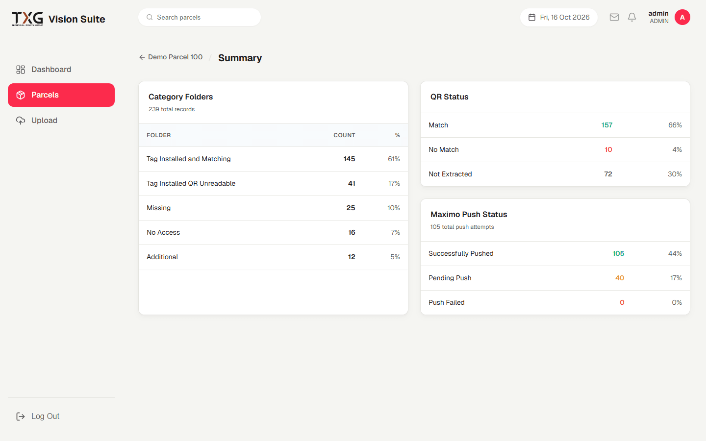
Task: Click the red admin avatar
Action: point(682,17)
